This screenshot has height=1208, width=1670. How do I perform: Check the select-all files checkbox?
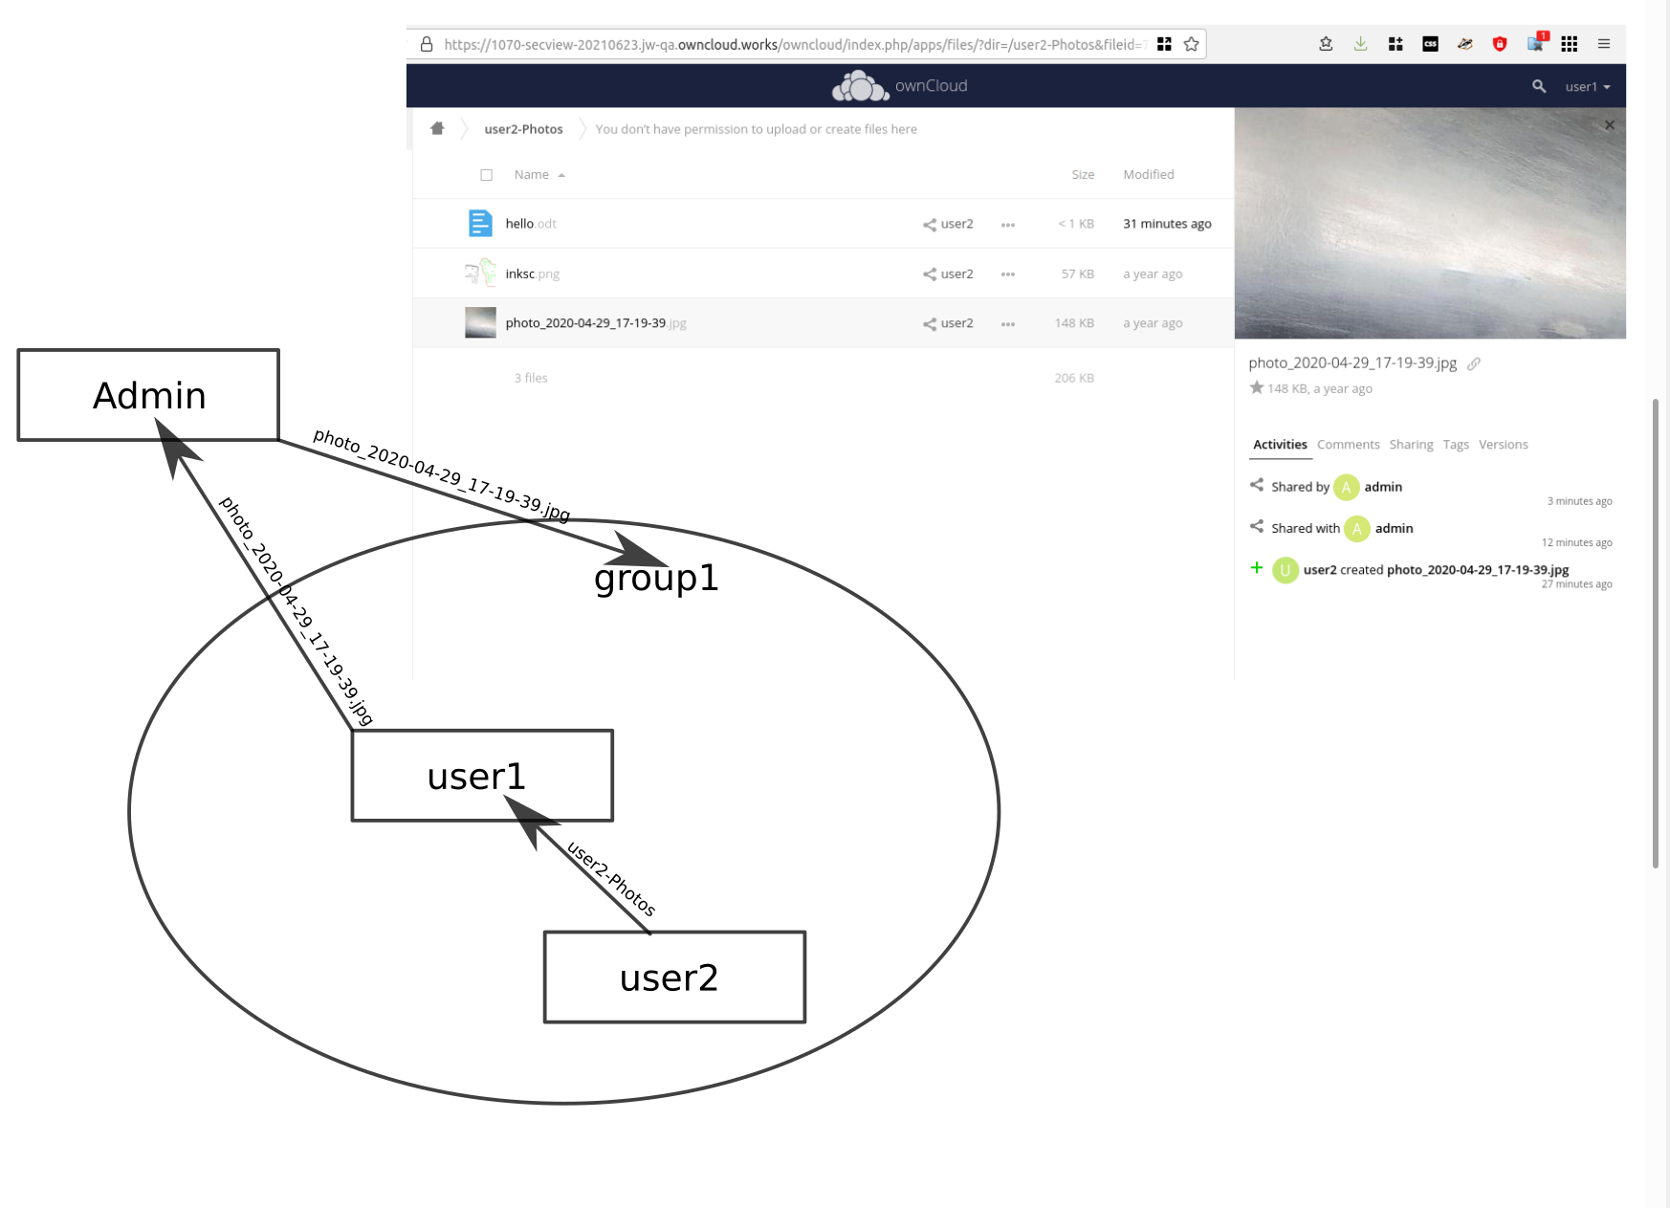pos(486,174)
